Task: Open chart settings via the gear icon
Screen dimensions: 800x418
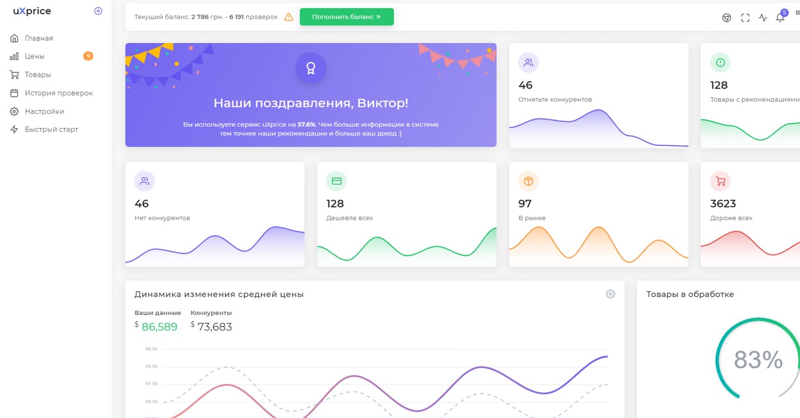Action: click(610, 293)
